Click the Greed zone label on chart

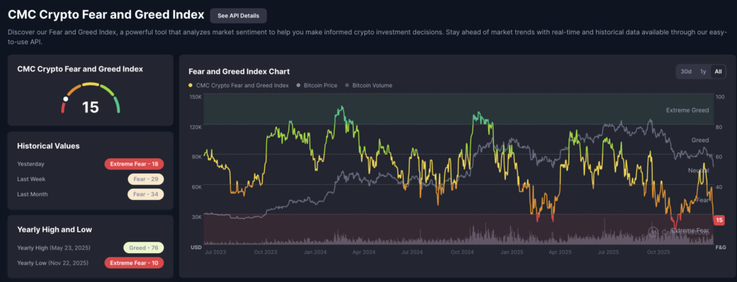click(700, 140)
